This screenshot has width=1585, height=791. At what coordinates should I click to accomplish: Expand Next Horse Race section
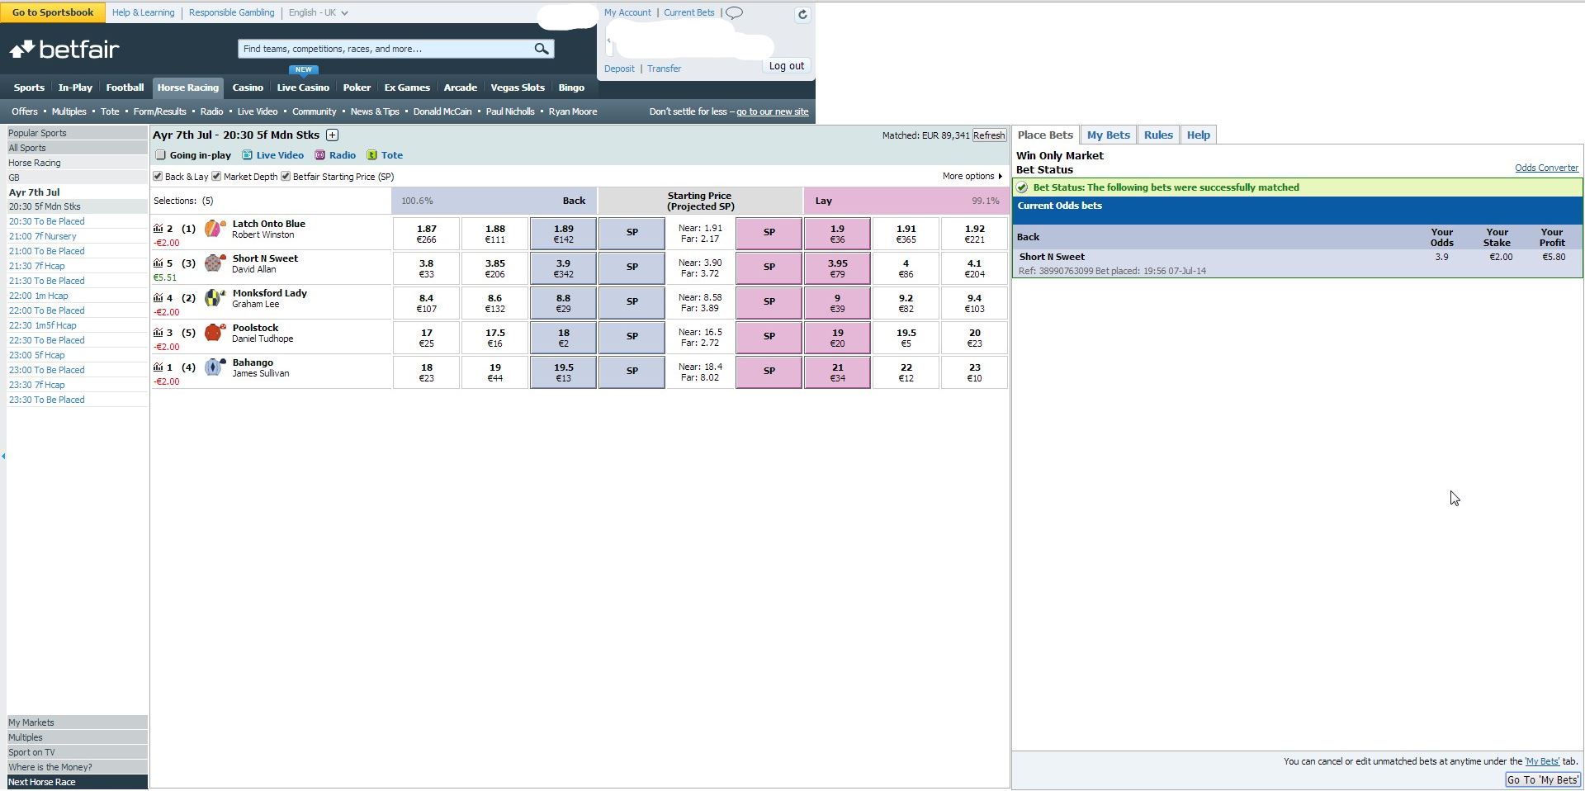click(x=78, y=782)
